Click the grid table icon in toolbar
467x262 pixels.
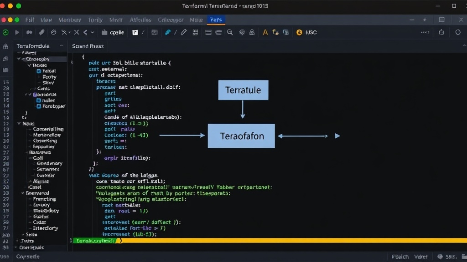coord(195,32)
